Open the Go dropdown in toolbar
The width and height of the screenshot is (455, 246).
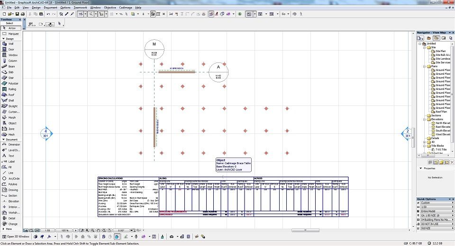click(x=285, y=14)
